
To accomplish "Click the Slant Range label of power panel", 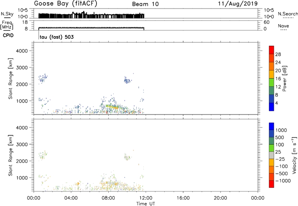I will (x=10, y=78).
